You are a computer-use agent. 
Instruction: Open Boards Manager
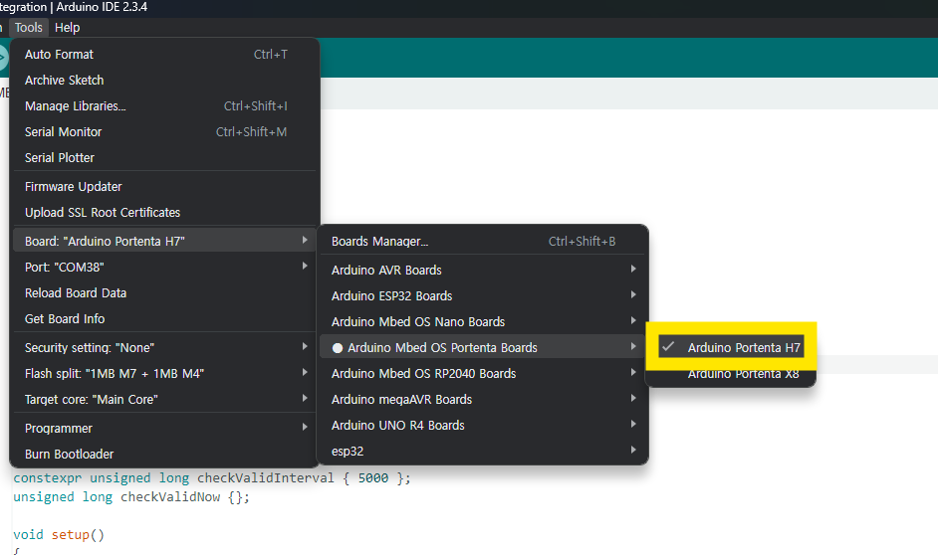(x=482, y=242)
